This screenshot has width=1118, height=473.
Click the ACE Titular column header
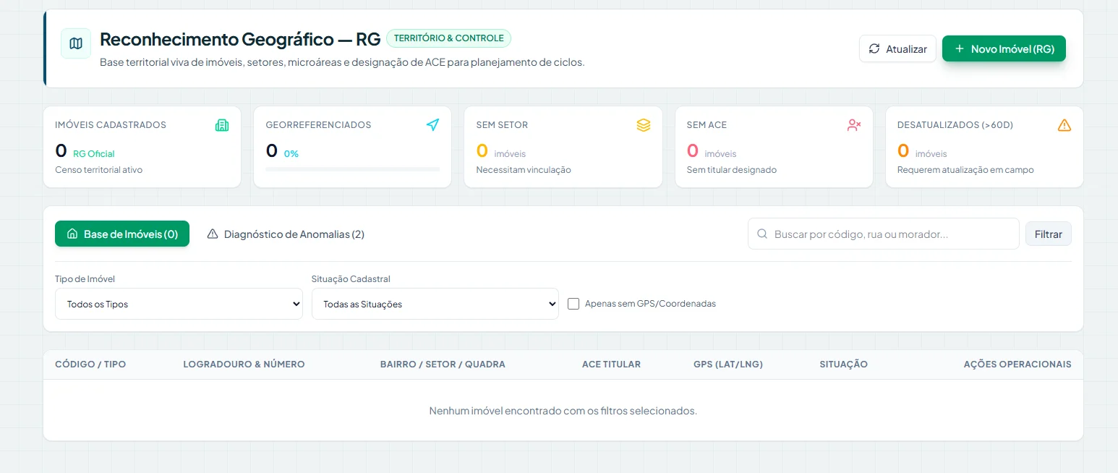(x=611, y=365)
